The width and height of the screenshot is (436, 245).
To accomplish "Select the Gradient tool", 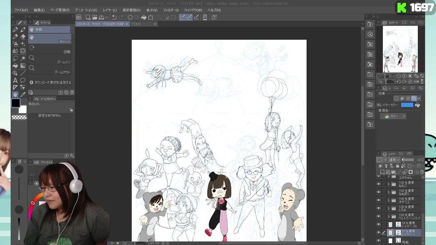I will coord(23,66).
